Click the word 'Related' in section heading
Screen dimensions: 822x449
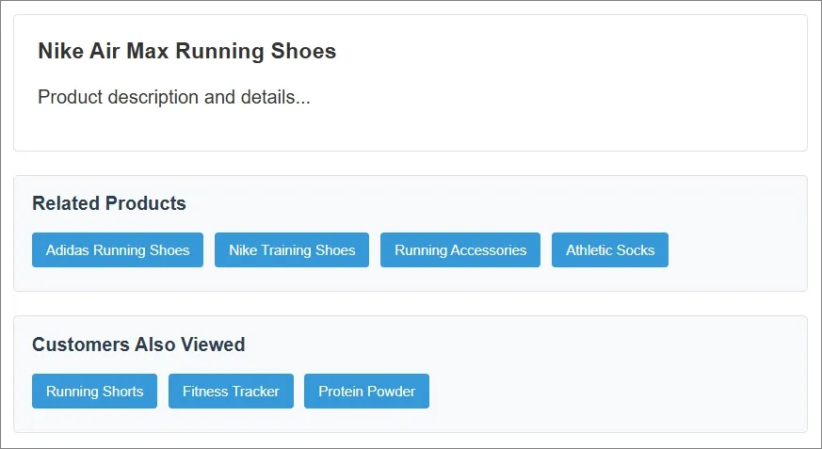(x=66, y=203)
